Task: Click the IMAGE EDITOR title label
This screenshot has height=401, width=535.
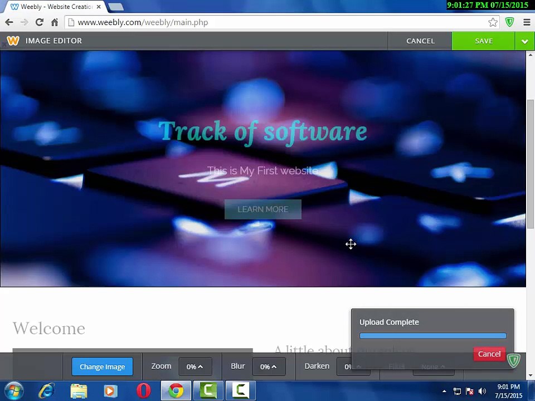Action: pyautogui.click(x=53, y=41)
